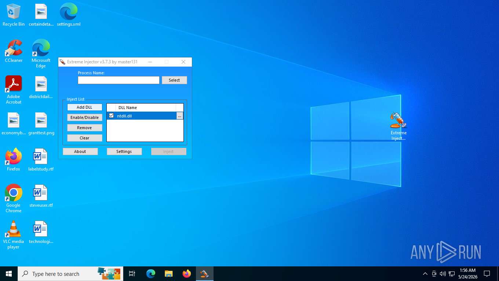Launch Firefox from the desktop shortcut
The height and width of the screenshot is (281, 499).
point(14,160)
